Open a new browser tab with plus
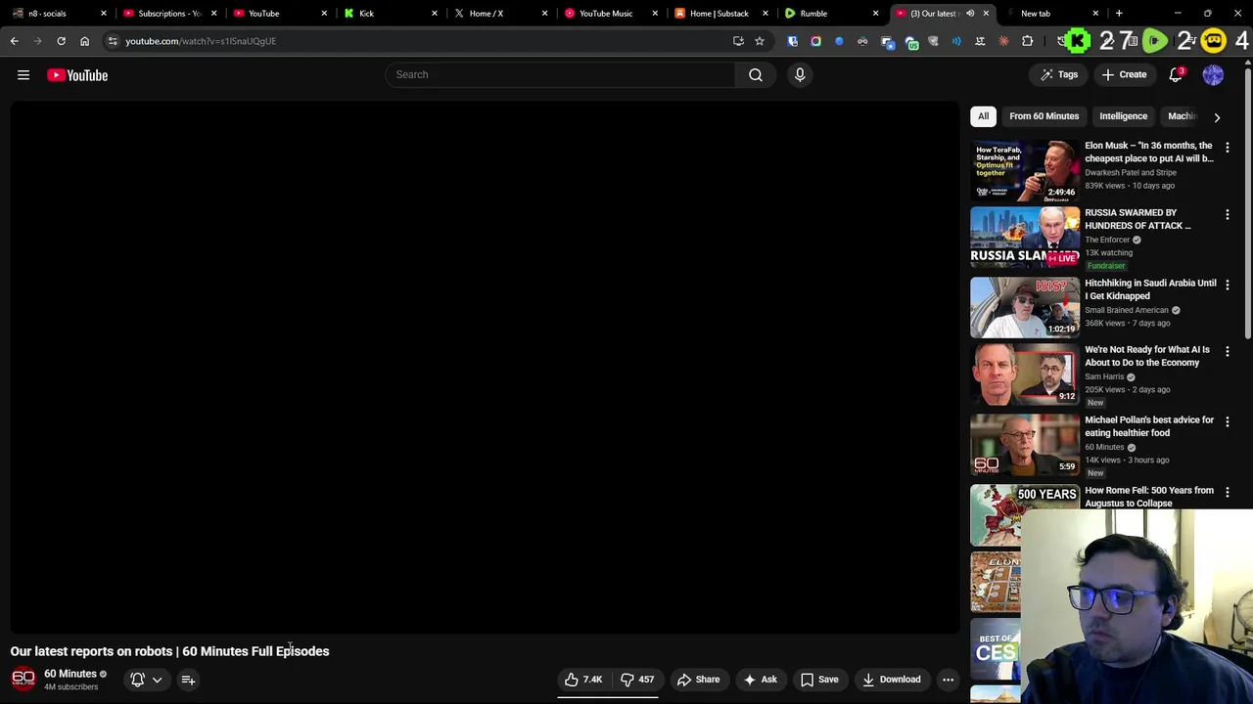The image size is (1253, 704). coord(1119,14)
